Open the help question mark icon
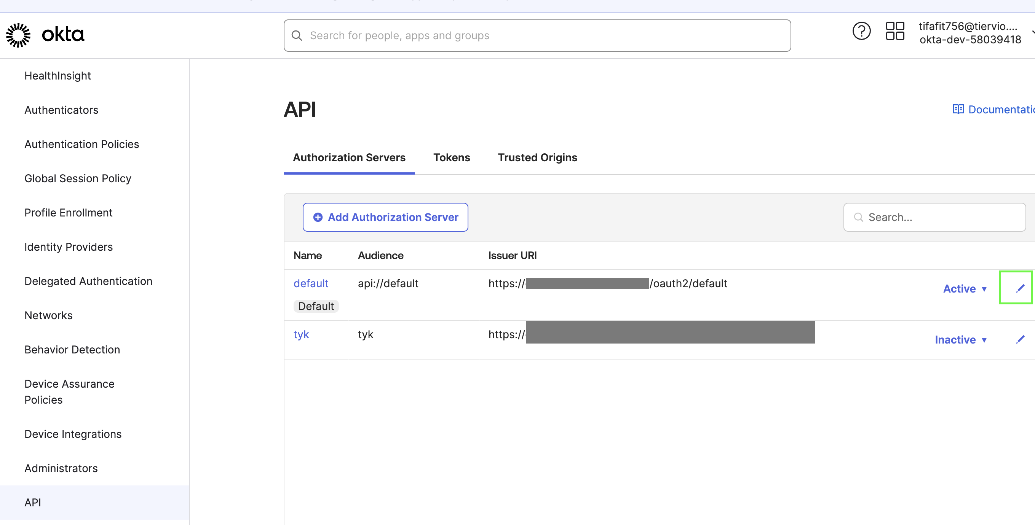Viewport: 1035px width, 525px height. coord(861,31)
